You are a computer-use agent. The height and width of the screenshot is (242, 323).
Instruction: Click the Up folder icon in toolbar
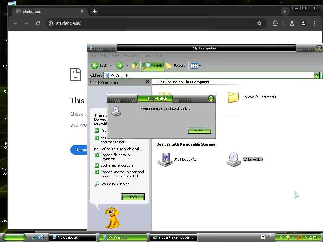(135, 66)
